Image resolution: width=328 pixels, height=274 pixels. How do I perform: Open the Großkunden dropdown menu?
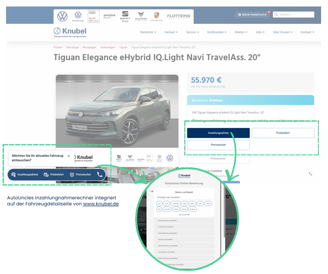click(217, 32)
